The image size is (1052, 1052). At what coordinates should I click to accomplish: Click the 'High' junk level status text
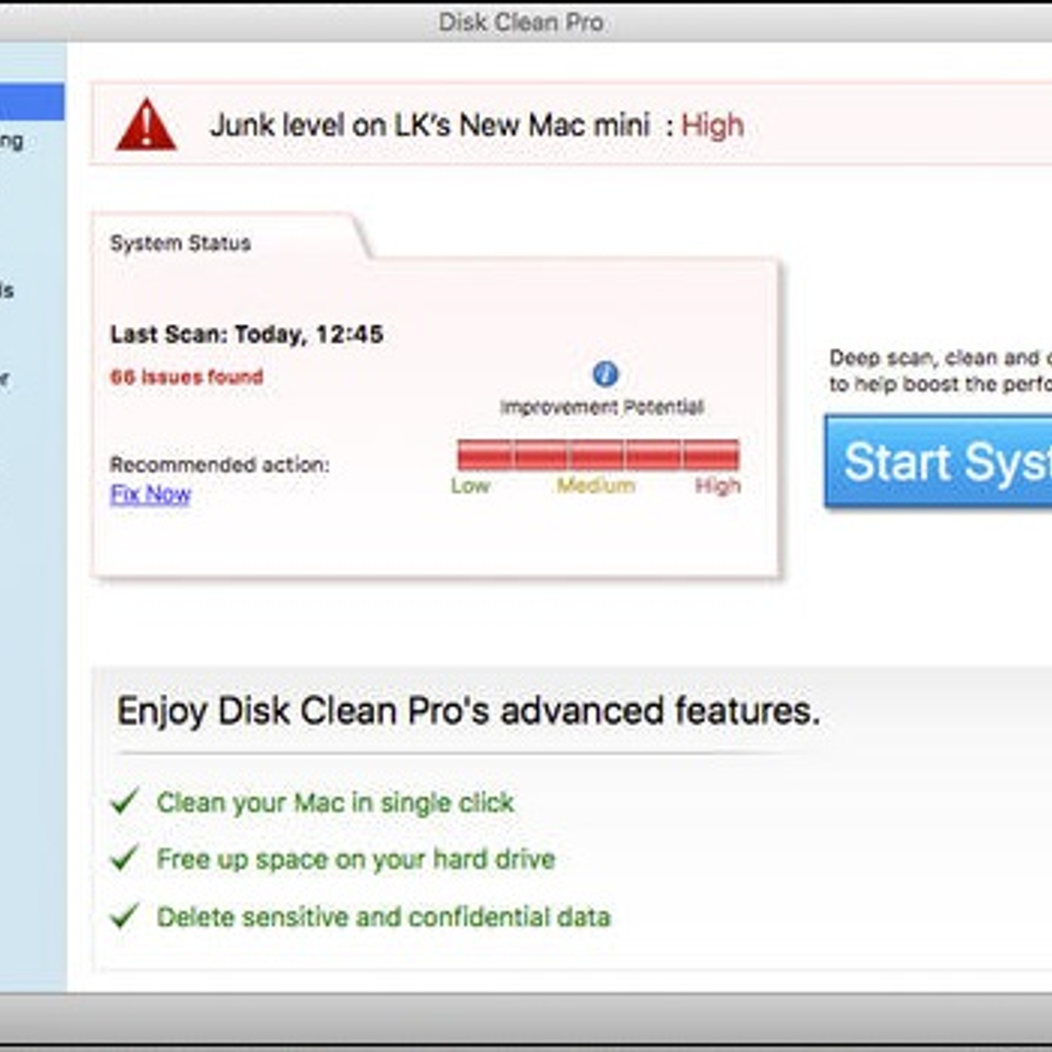coord(713,125)
